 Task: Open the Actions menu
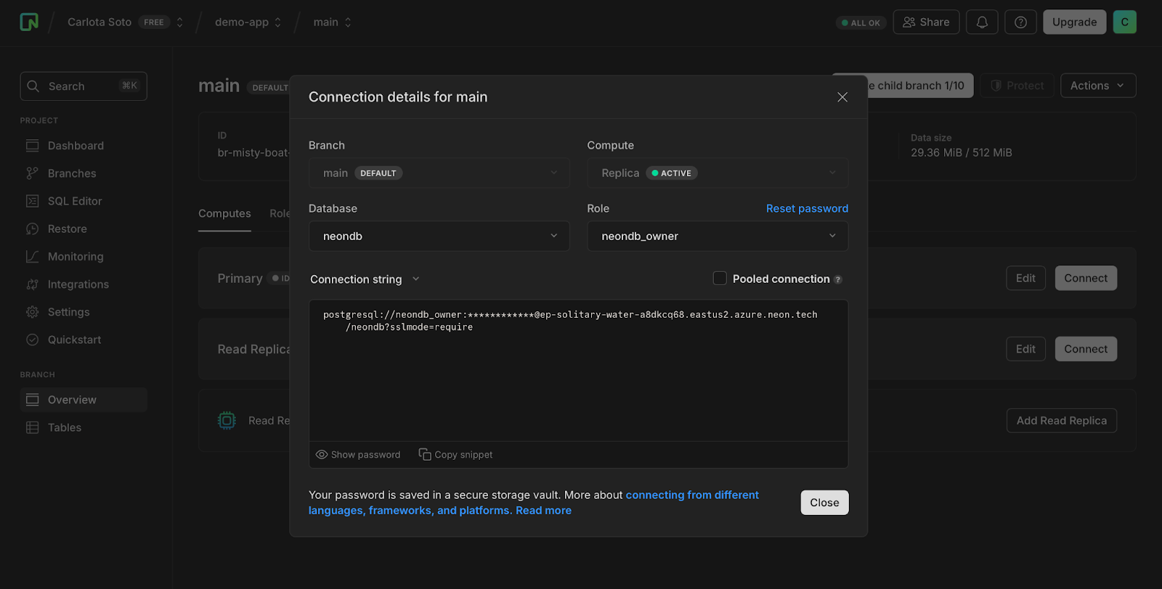(1098, 86)
